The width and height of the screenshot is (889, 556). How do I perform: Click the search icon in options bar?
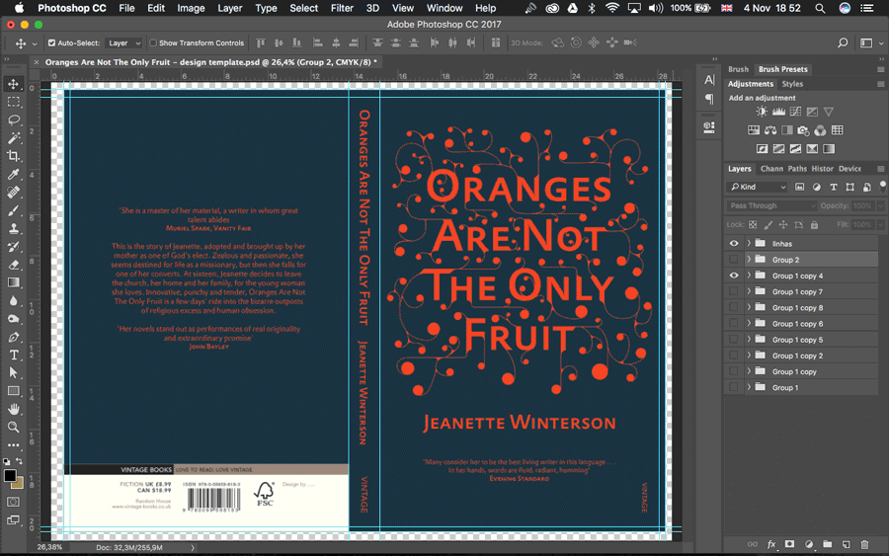pyautogui.click(x=843, y=42)
